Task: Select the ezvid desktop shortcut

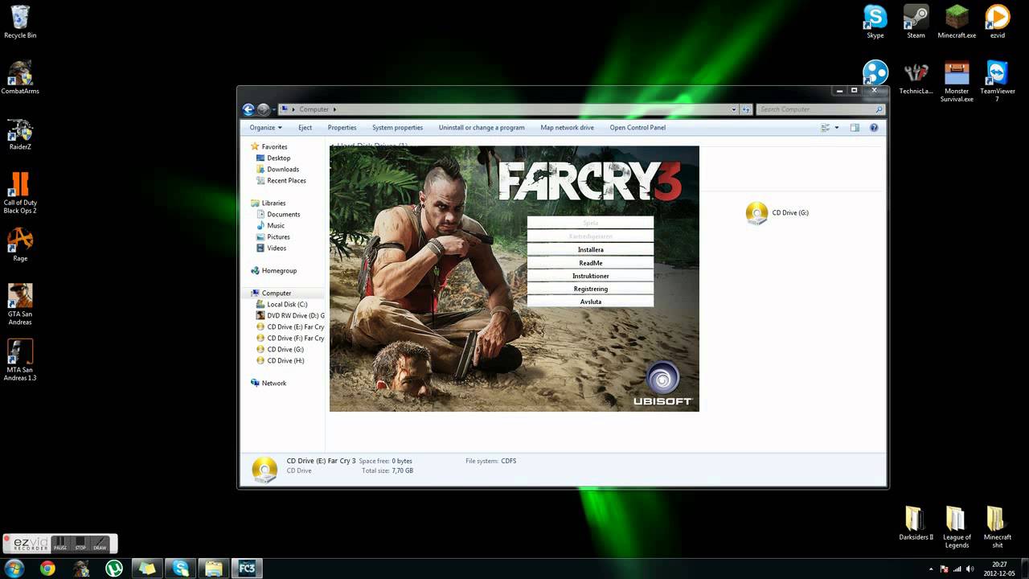Action: coord(998,22)
